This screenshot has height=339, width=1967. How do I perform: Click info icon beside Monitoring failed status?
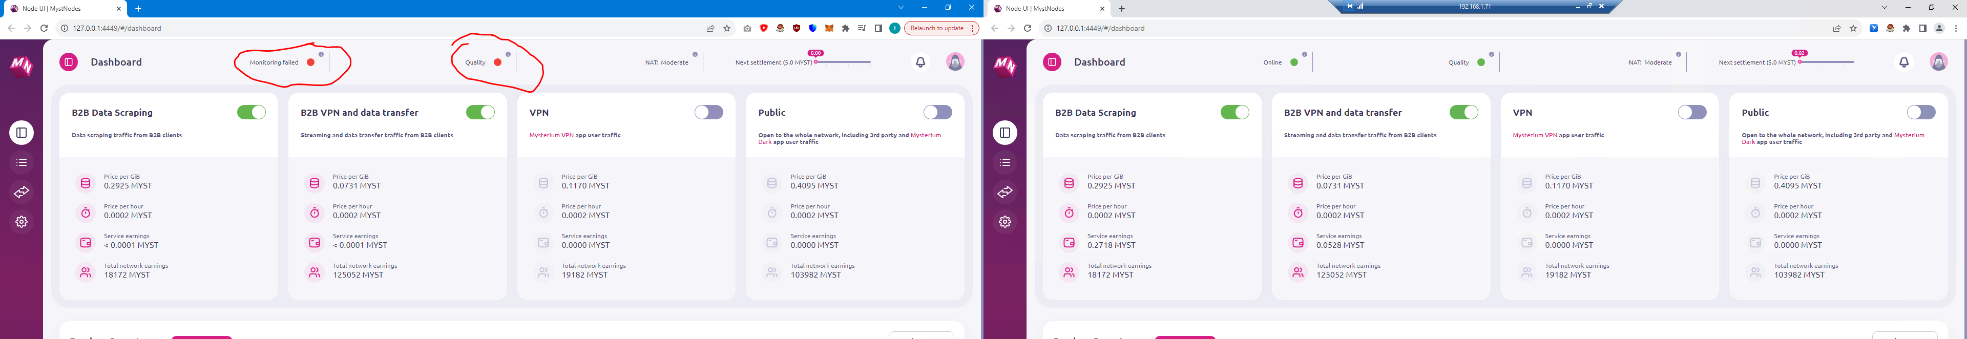(x=322, y=54)
